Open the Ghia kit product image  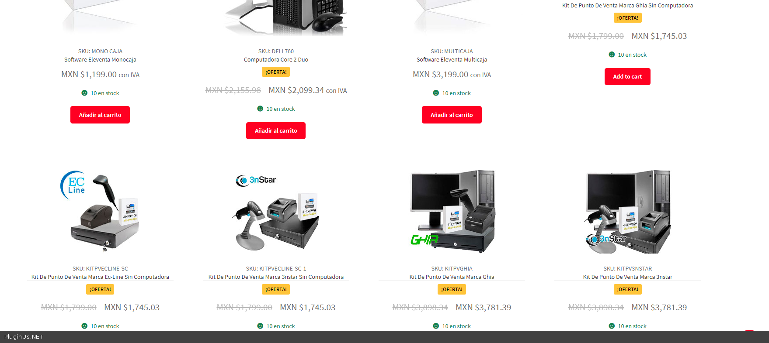pyautogui.click(x=452, y=212)
